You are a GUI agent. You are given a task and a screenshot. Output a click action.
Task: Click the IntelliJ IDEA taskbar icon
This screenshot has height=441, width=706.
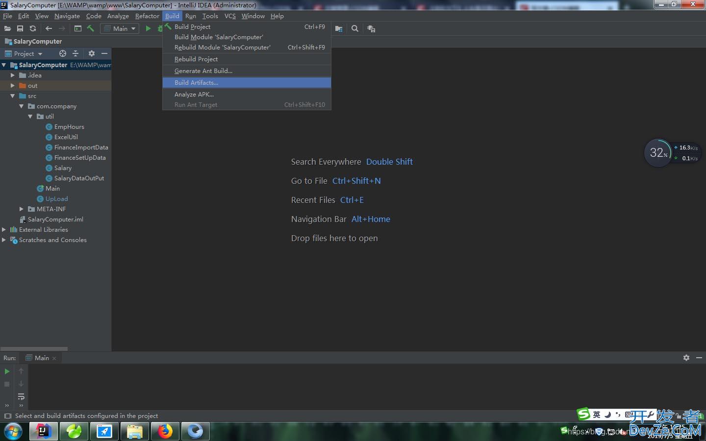44,431
